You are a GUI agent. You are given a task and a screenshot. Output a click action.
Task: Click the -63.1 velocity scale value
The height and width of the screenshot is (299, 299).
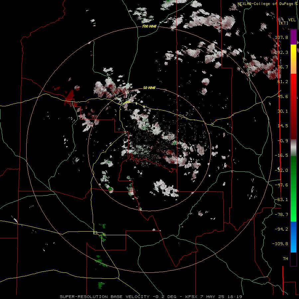281,200
